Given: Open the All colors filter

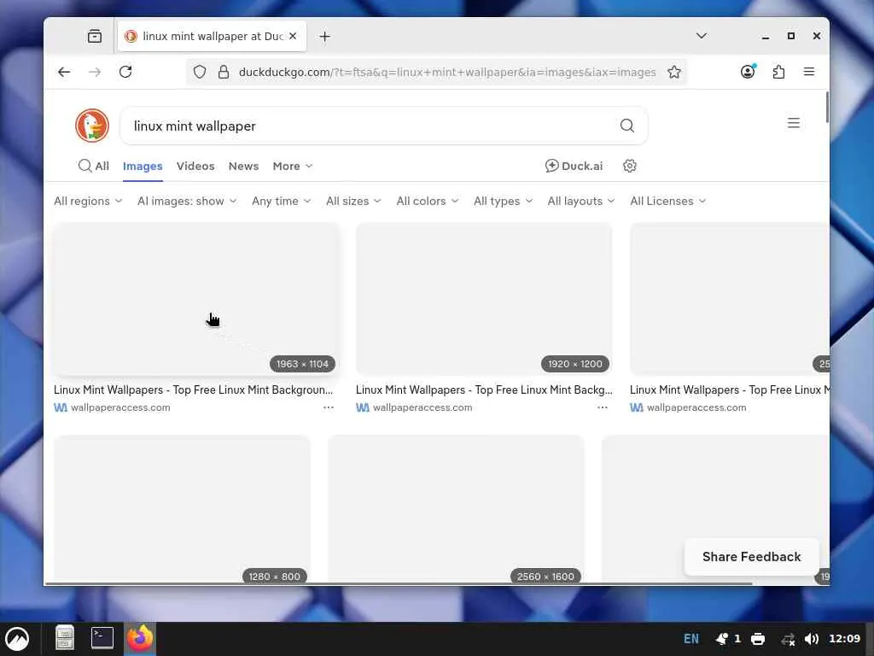Looking at the screenshot, I should click(x=427, y=201).
